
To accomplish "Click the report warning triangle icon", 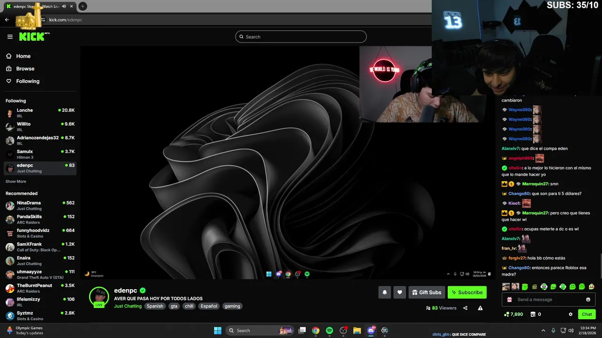I will [x=480, y=308].
